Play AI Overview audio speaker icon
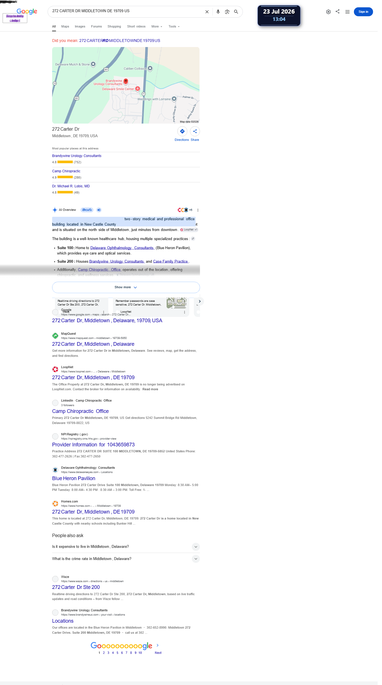Screen dimensions: 382x685 point(99,210)
